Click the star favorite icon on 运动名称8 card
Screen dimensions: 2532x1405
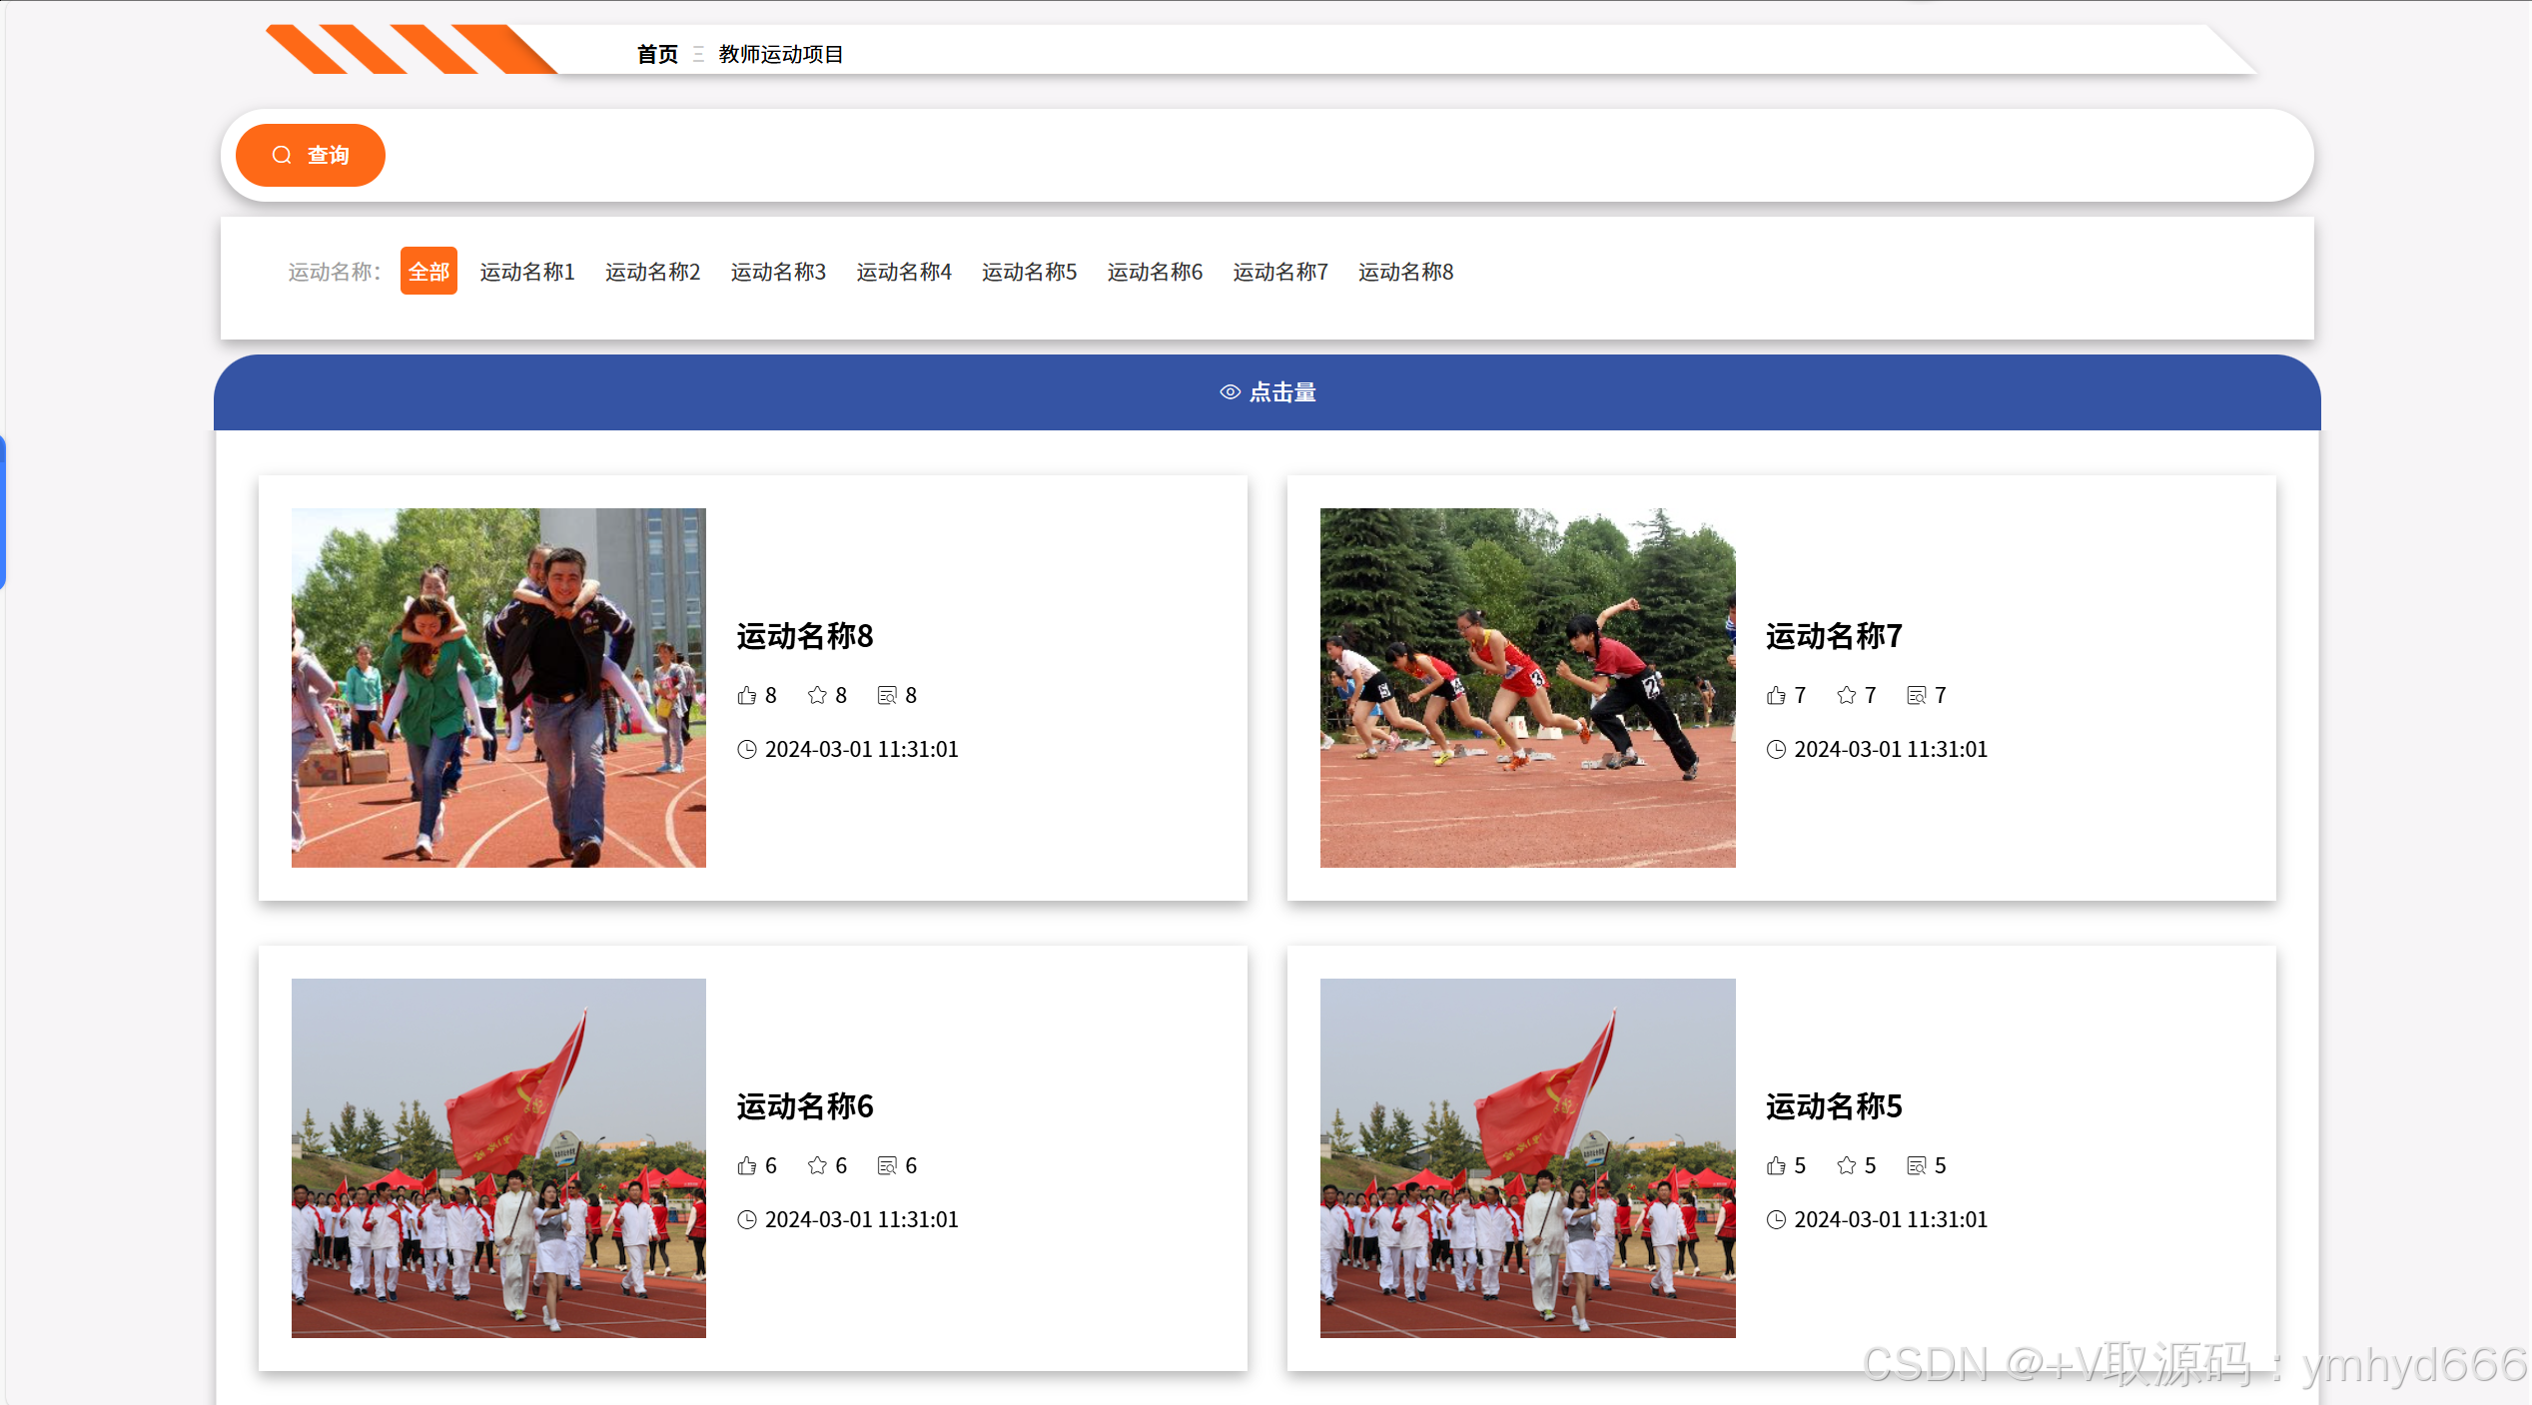tap(817, 695)
